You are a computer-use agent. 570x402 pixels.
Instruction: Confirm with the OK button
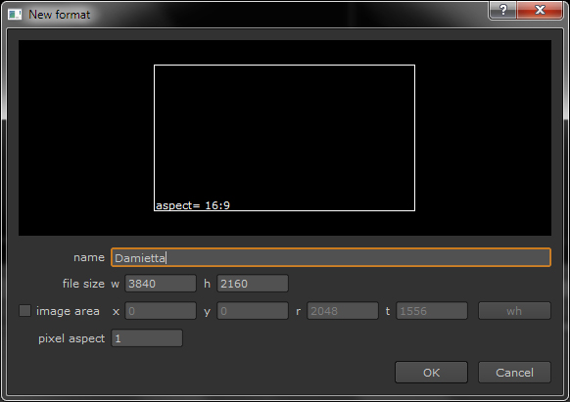click(431, 373)
